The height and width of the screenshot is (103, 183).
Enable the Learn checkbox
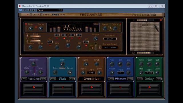pyautogui.click(x=31, y=15)
